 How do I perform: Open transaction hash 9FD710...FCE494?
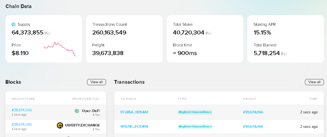pos(134,126)
